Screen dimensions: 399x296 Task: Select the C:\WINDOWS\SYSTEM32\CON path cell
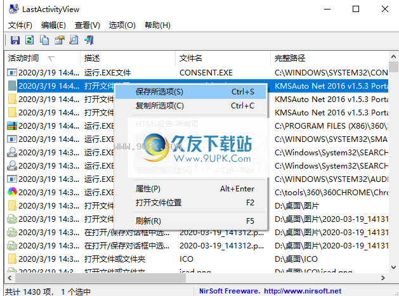tap(331, 73)
